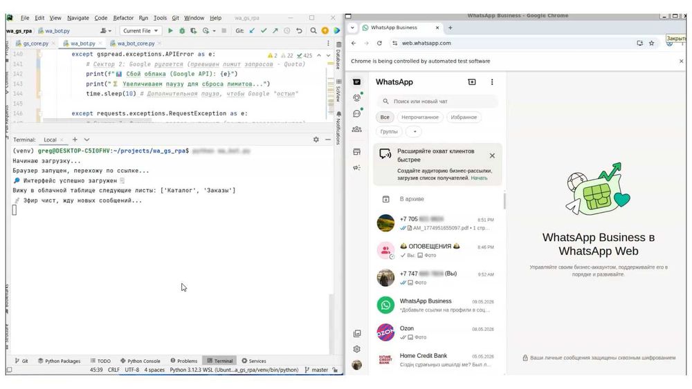Image resolution: width=692 pixels, height=389 pixels.
Task: Select the Избранное chat filter
Action: [x=464, y=117]
